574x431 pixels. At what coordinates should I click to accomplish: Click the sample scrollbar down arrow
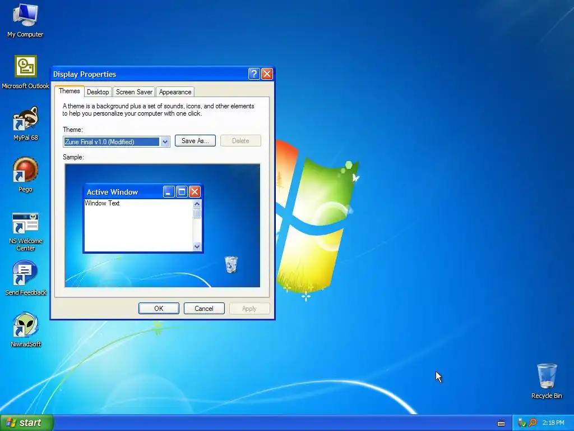pyautogui.click(x=197, y=247)
